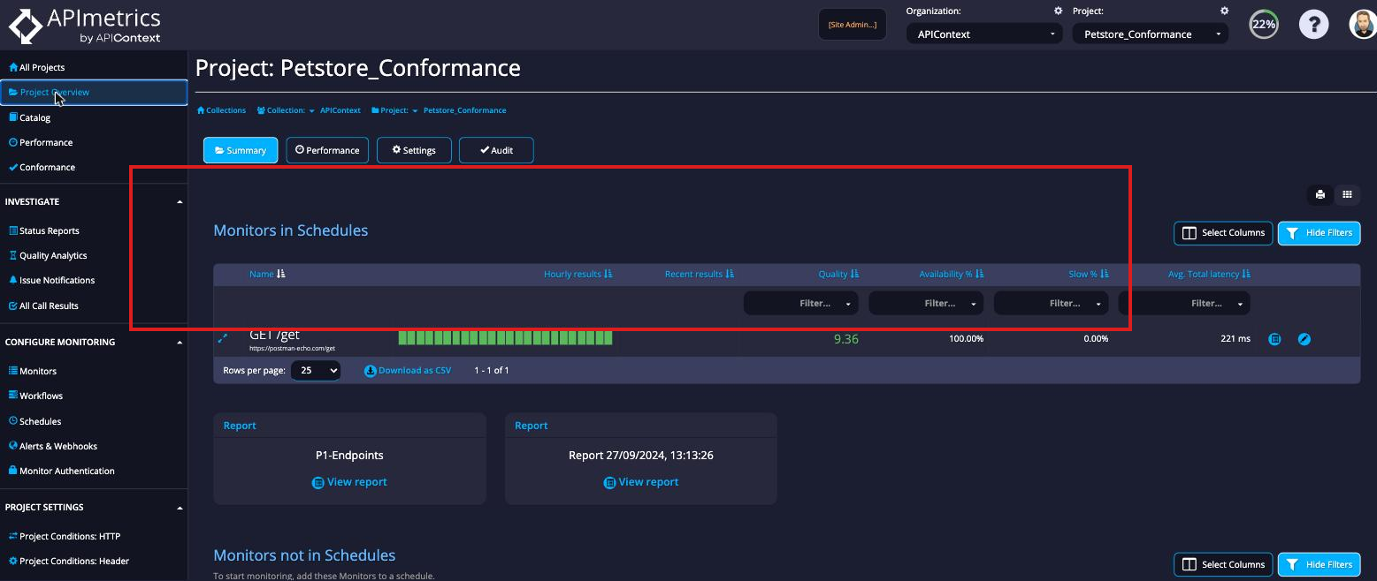Sort by Hourly results column
Screen dimensions: 1377x581
[x=578, y=274]
